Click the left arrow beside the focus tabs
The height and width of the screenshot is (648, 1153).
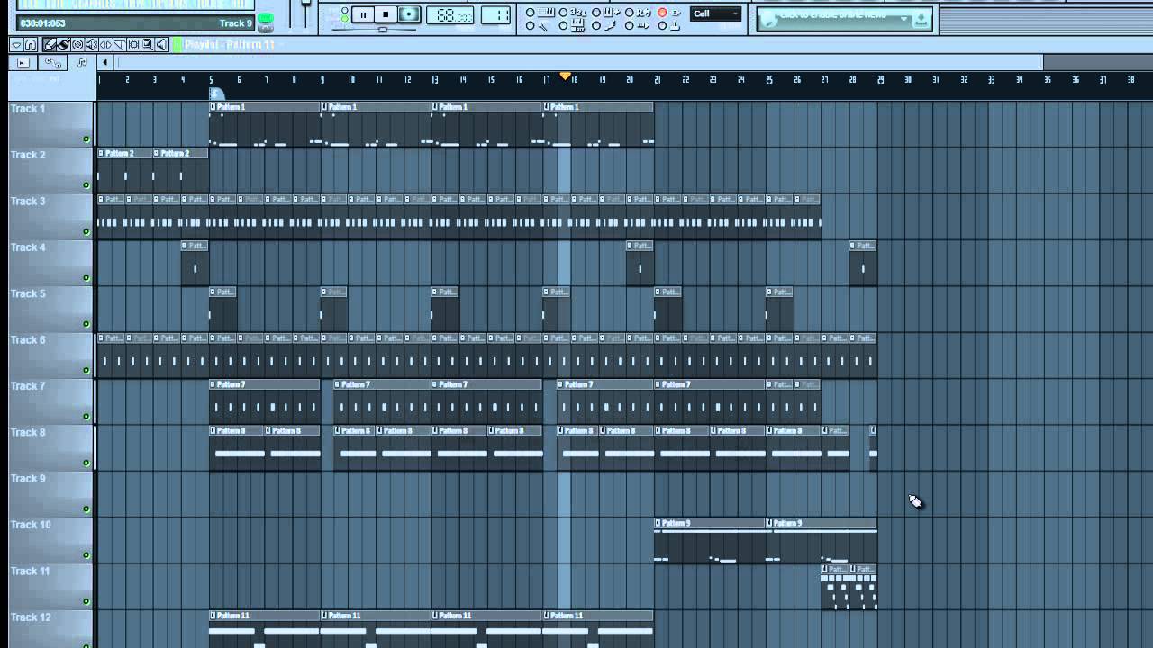click(104, 63)
